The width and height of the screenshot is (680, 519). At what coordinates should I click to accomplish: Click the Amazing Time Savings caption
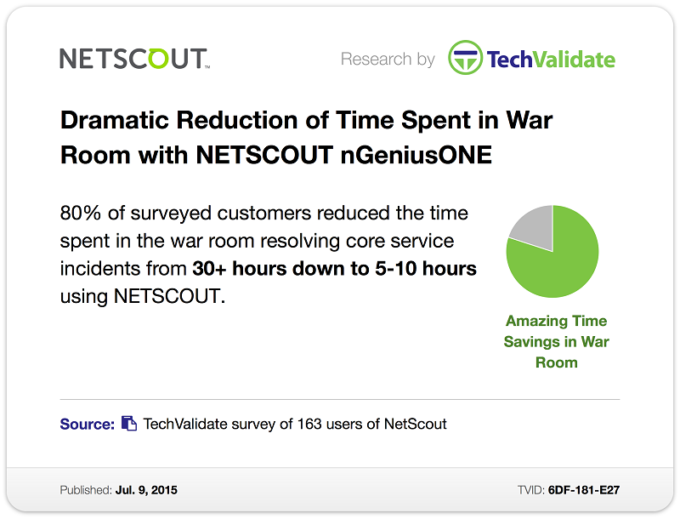557,341
